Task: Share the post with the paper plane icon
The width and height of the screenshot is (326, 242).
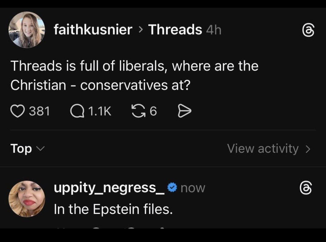Action: [184, 112]
